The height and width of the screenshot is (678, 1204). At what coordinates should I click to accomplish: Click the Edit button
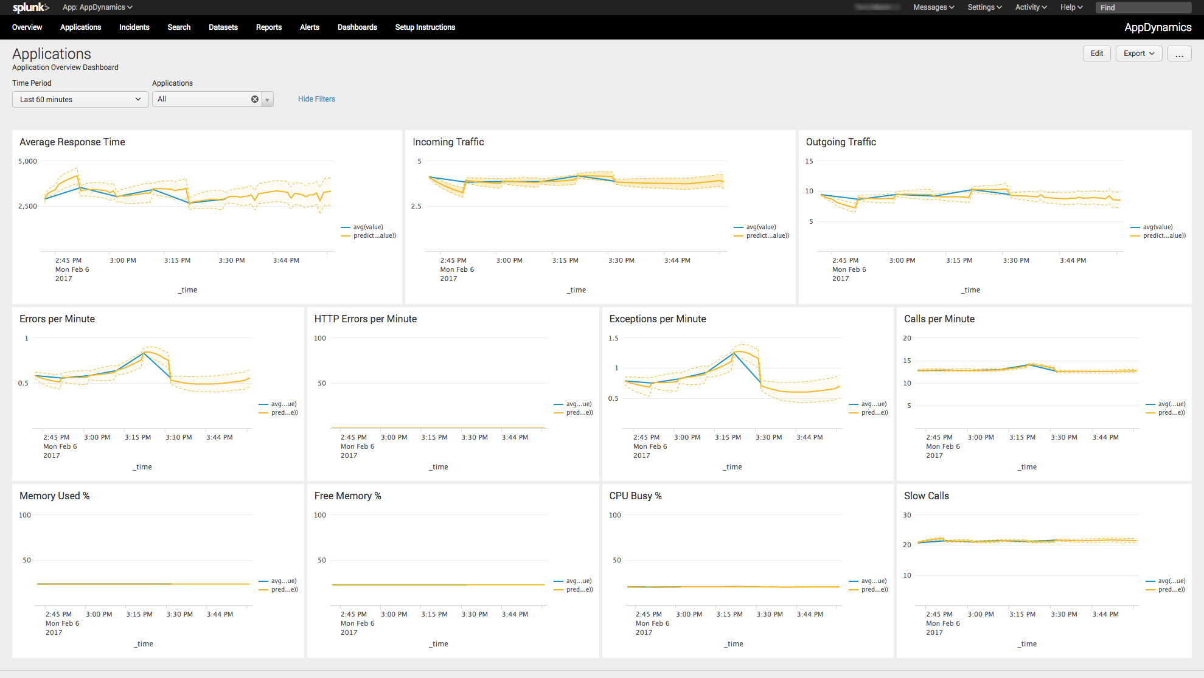pos(1096,54)
